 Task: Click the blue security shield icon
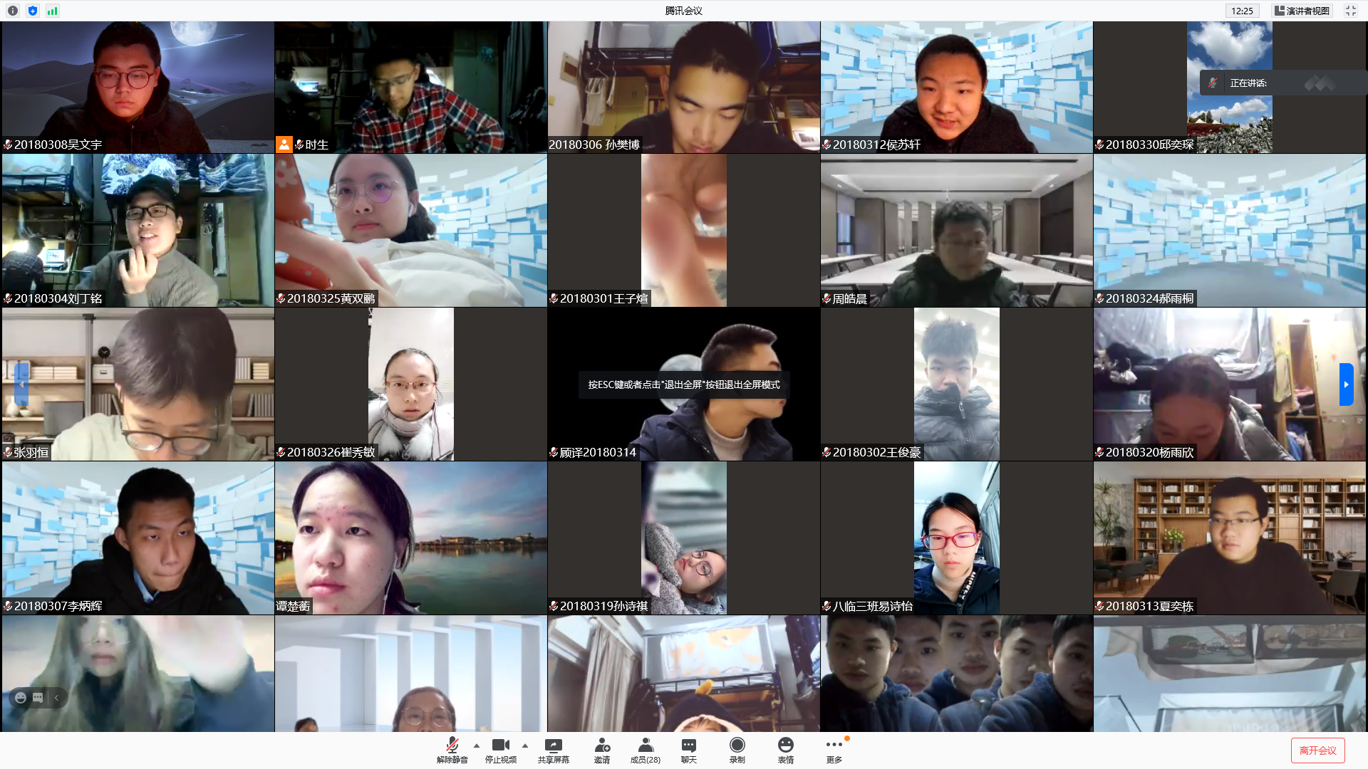pos(33,11)
